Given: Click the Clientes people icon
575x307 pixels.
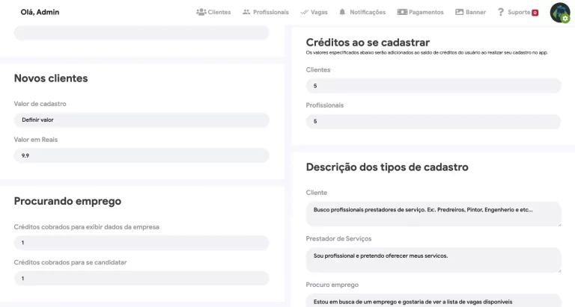Looking at the screenshot, I should [x=201, y=12].
